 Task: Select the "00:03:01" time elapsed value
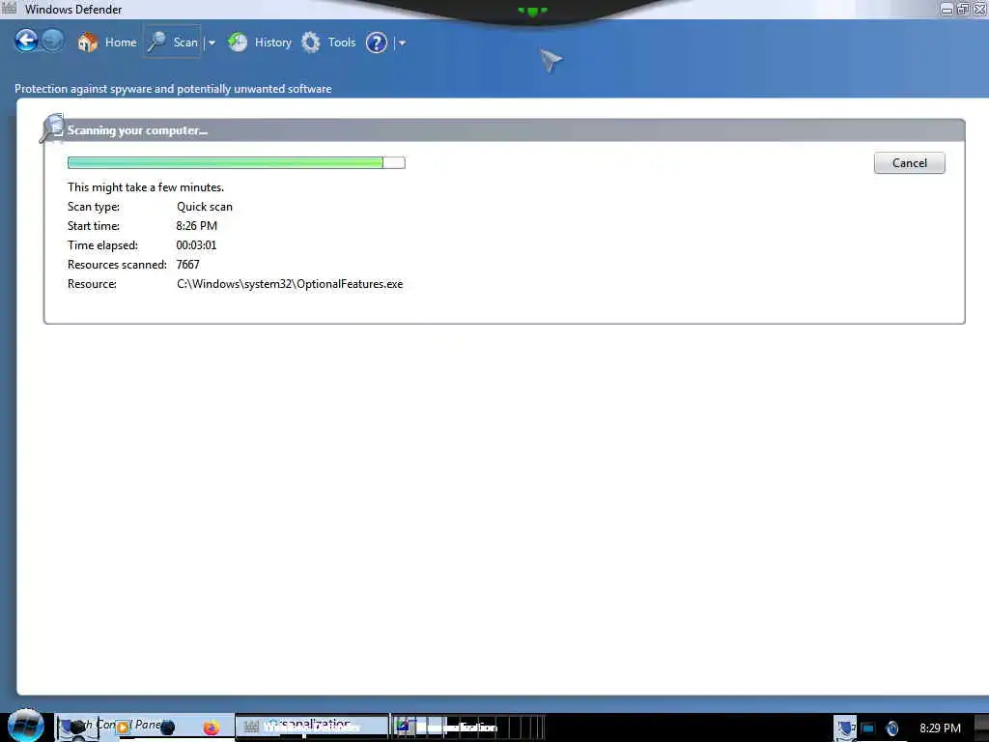click(196, 245)
